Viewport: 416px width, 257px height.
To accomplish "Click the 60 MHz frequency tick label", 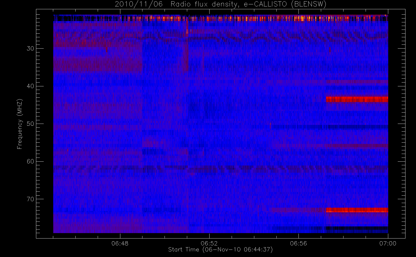I will [30, 161].
